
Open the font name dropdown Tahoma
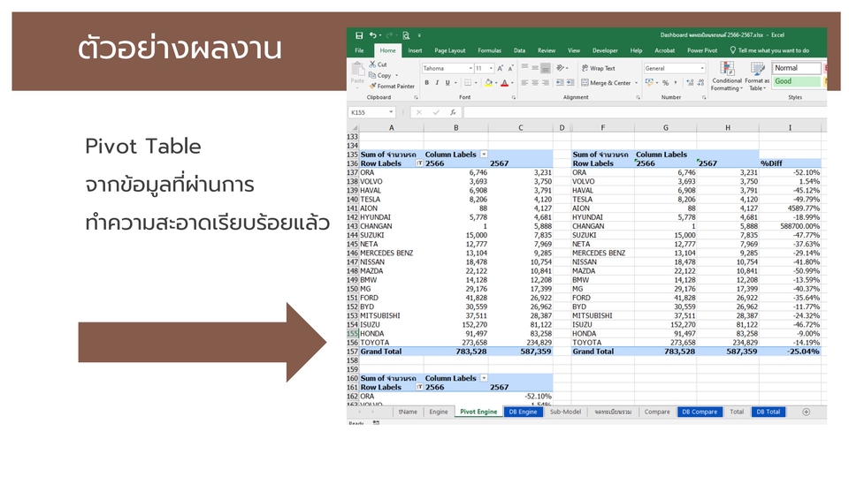470,69
